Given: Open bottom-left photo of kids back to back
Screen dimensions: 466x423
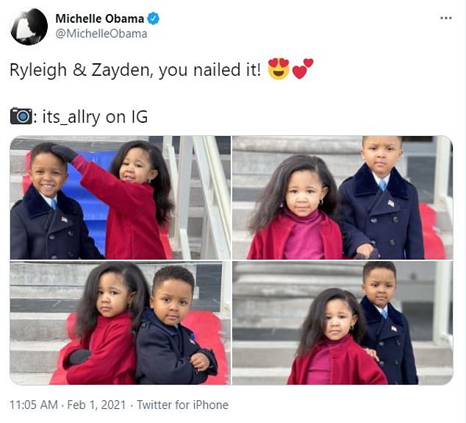Looking at the screenshot, I should tap(121, 323).
